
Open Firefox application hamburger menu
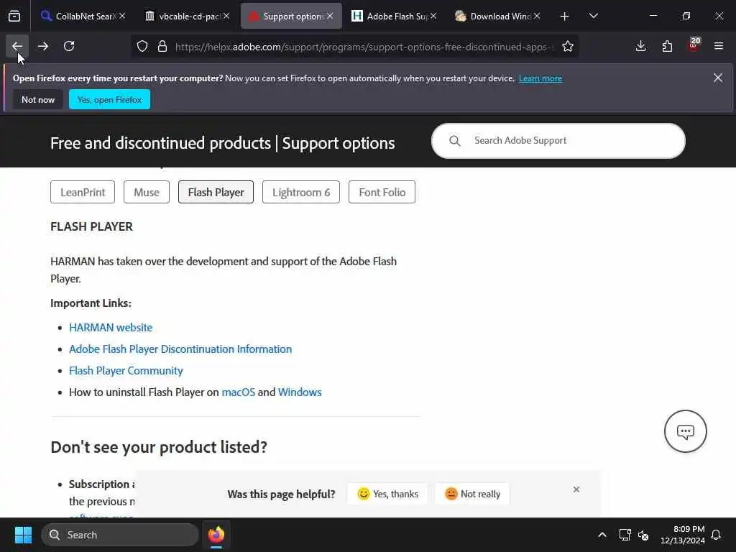click(x=719, y=46)
